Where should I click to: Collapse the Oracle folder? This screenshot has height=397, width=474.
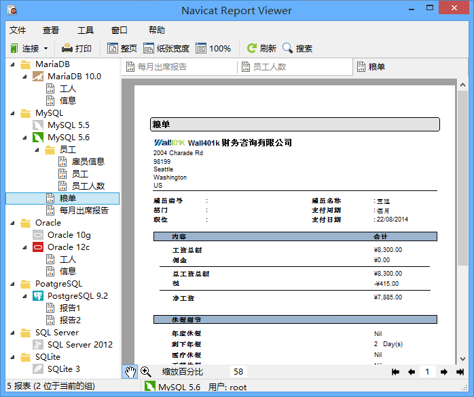tap(12, 223)
